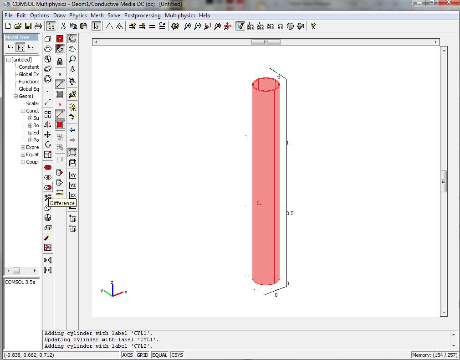Click the Mirror geometry icon
Viewport: 460px width, 360px height.
tap(48, 124)
